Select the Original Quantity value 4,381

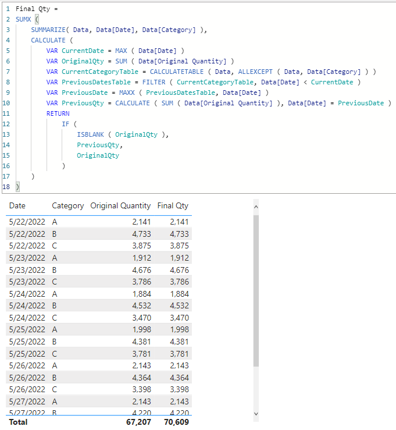142,342
